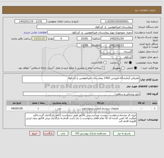Click the واحد شمارش column header

coord(59,103)
